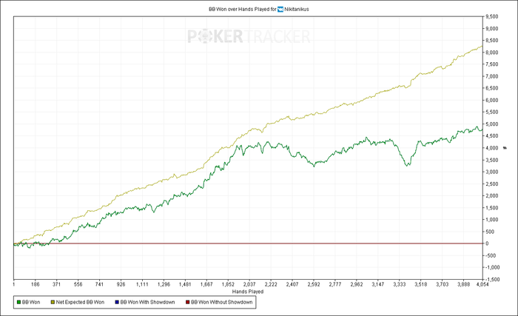Click the yellow Net Expected BB Won swatch

(53, 302)
